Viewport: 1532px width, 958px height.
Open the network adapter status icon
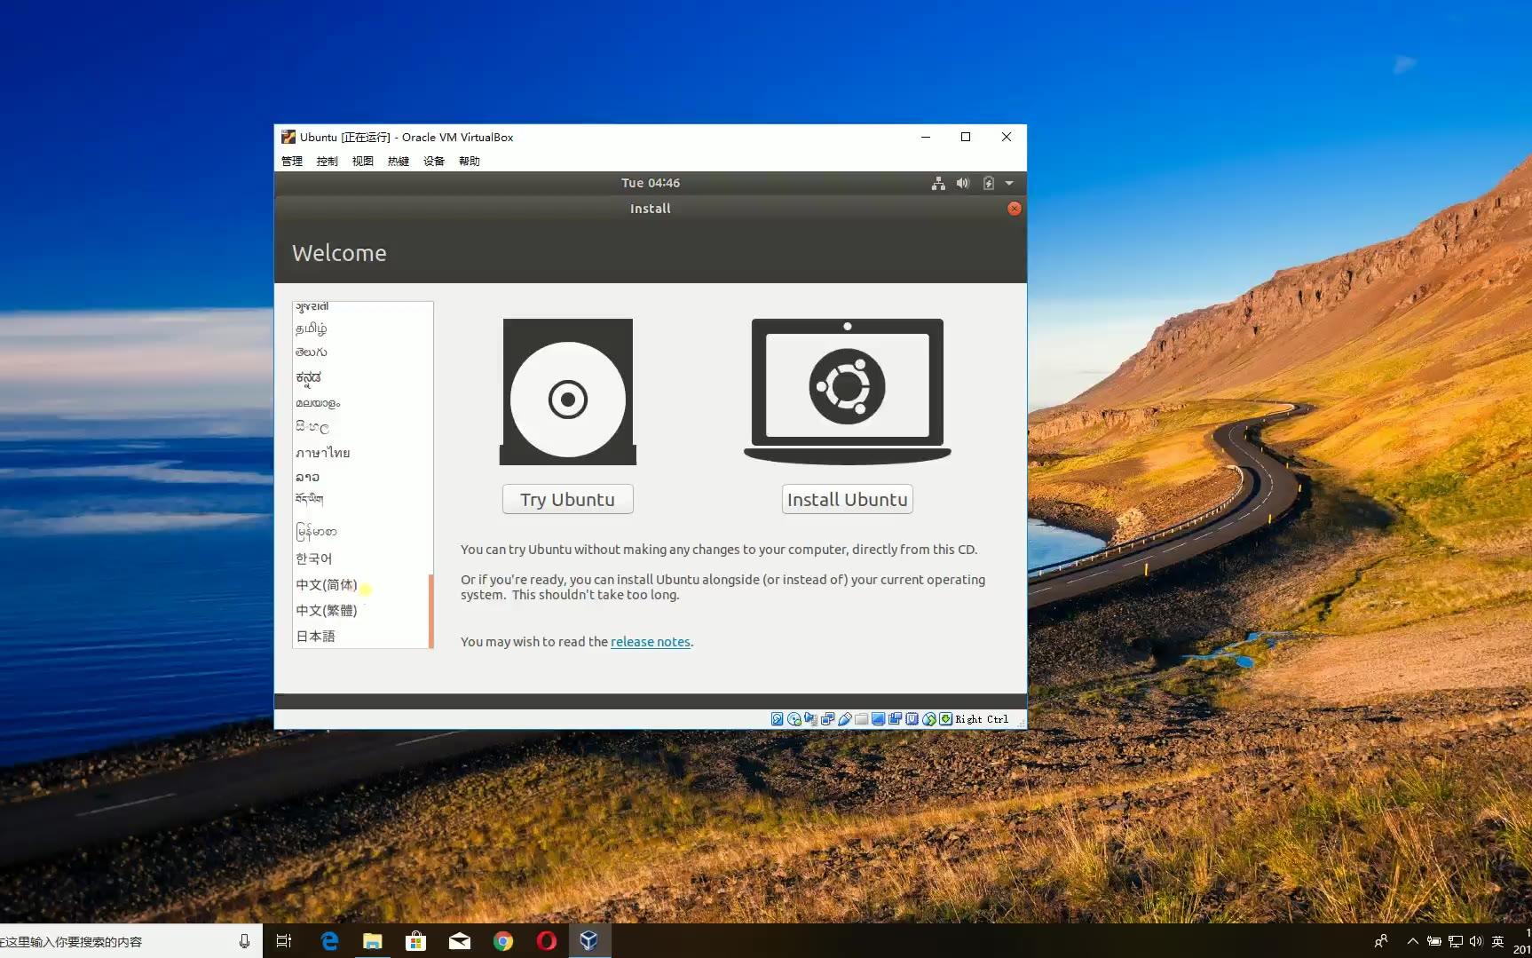828,719
